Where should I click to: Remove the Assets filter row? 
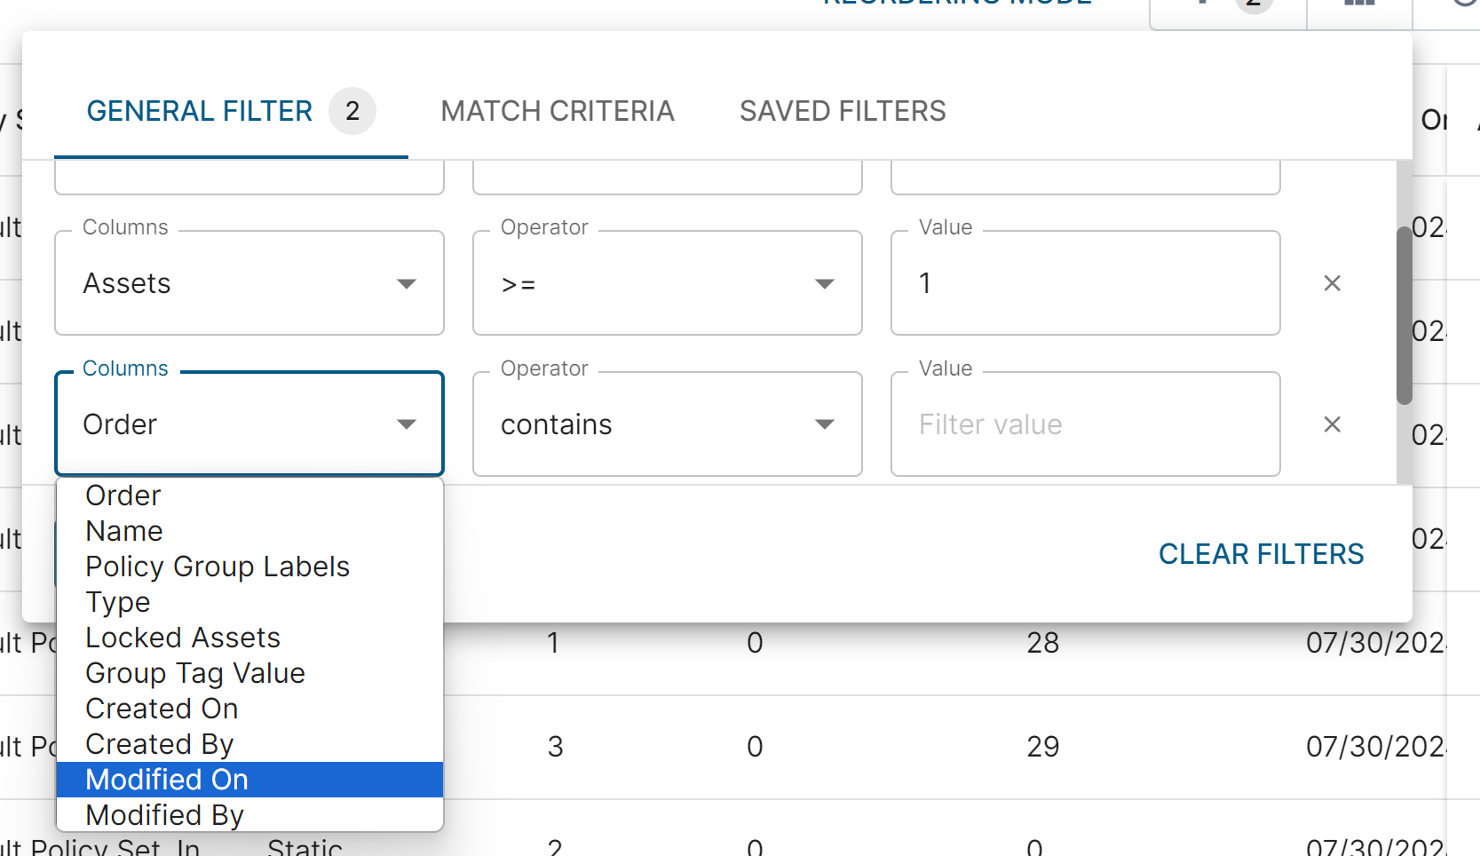(x=1332, y=283)
